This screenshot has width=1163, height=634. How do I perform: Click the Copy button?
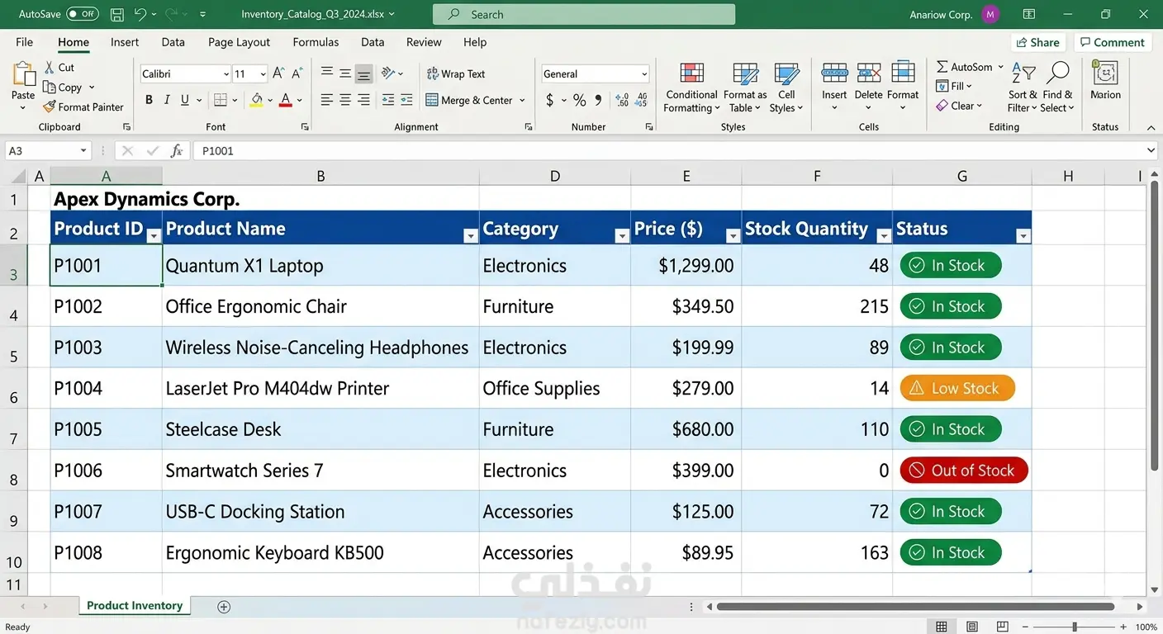69,88
